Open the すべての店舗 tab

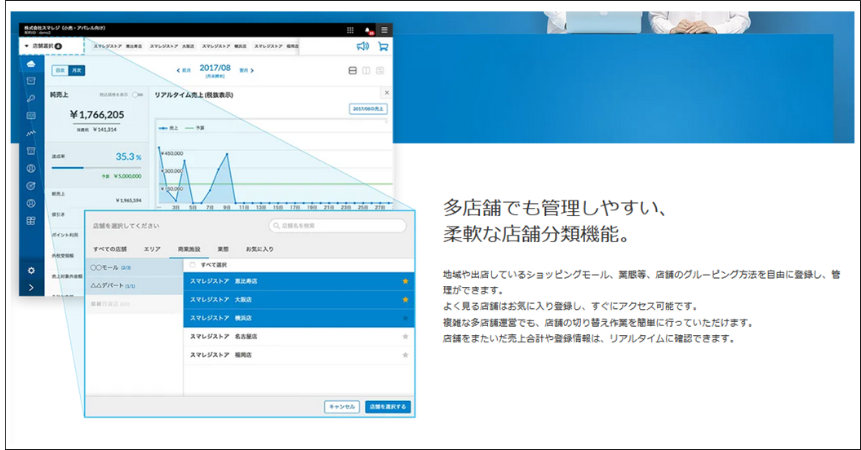click(110, 249)
